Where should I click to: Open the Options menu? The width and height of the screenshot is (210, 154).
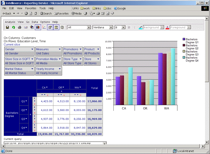45,22
